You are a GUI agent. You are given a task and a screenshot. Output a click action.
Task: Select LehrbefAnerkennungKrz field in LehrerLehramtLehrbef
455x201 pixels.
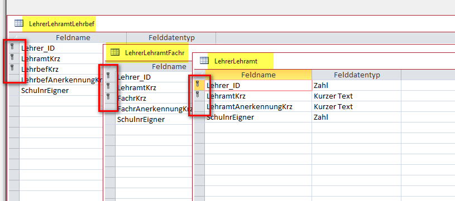point(61,80)
